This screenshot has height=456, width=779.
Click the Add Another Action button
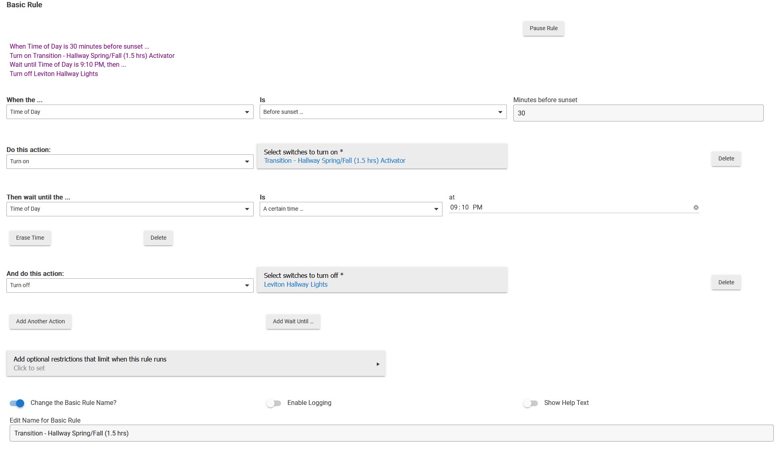[x=40, y=322]
